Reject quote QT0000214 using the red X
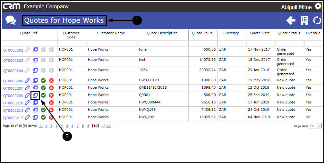The width and height of the screenshot is (324, 163). point(51,110)
